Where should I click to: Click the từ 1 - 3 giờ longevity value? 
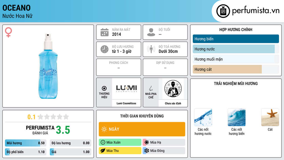point(122,51)
